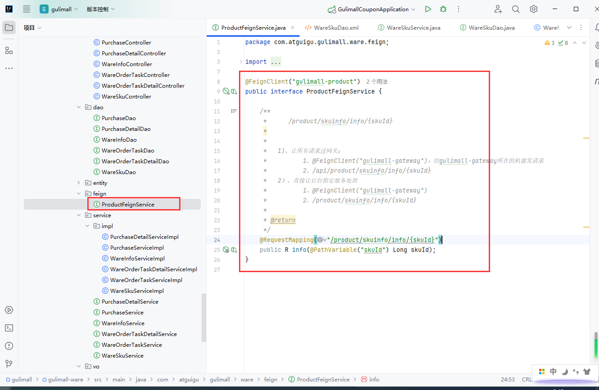Open the main hamburger menu

[x=27, y=9]
